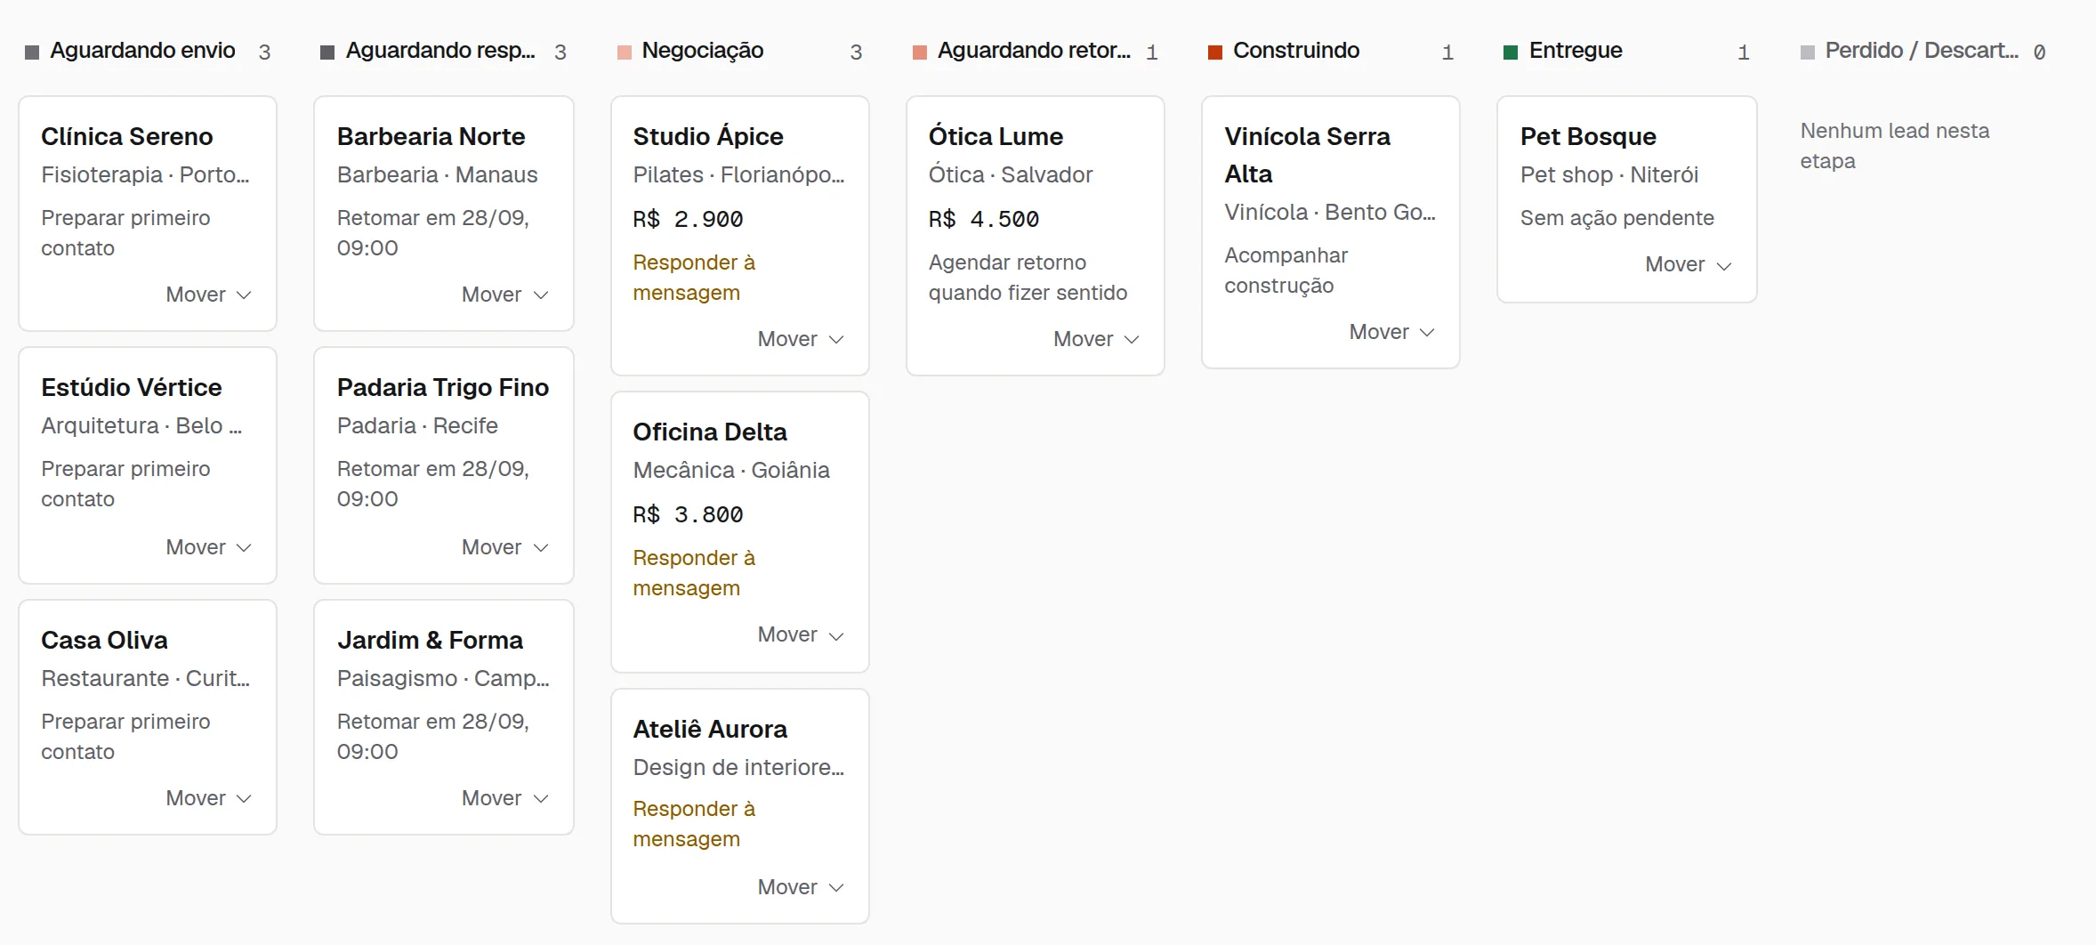The image size is (2096, 945).
Task: Click Mover on the Oficina Delta card
Action: point(801,634)
